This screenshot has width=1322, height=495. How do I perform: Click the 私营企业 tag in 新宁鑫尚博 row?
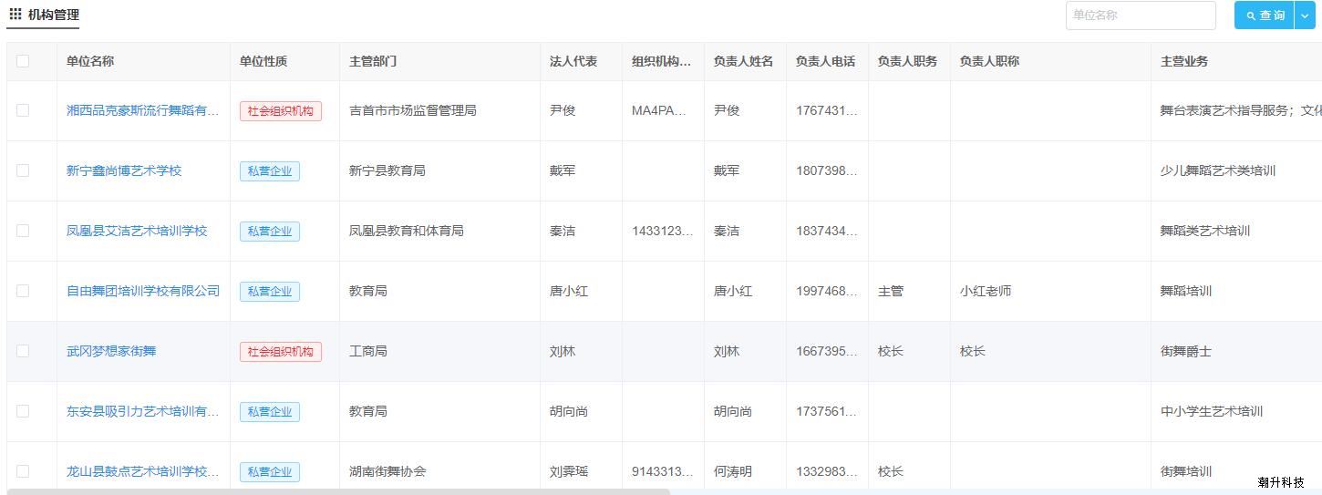coord(270,171)
